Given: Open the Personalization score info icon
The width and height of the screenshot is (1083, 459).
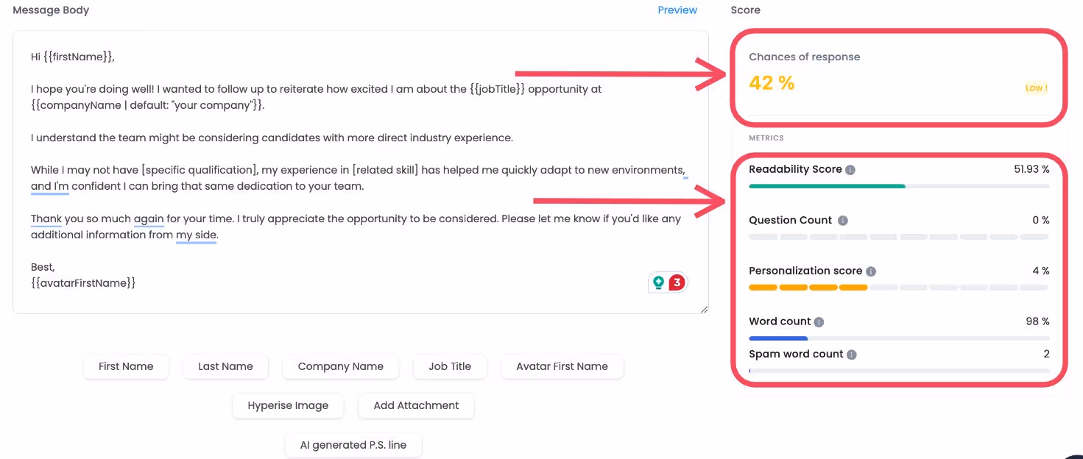Looking at the screenshot, I should click(871, 271).
